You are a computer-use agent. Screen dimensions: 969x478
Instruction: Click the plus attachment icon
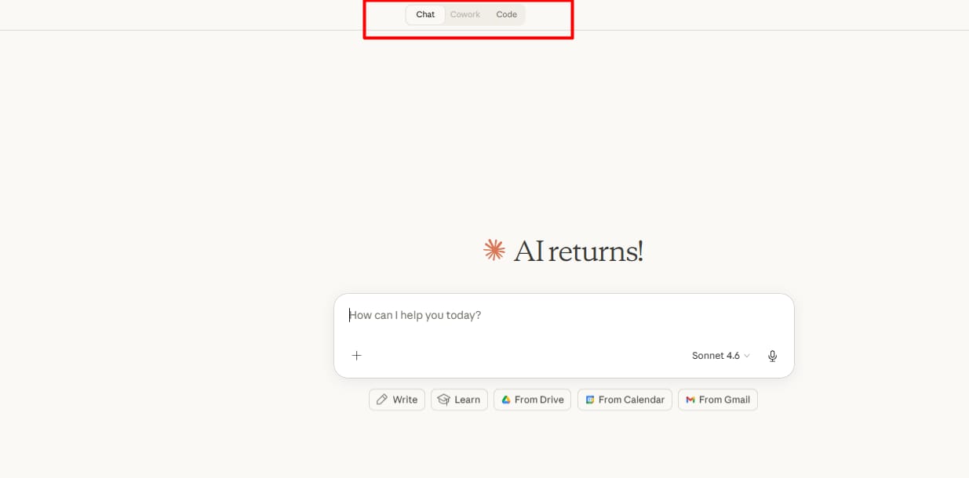[356, 356]
